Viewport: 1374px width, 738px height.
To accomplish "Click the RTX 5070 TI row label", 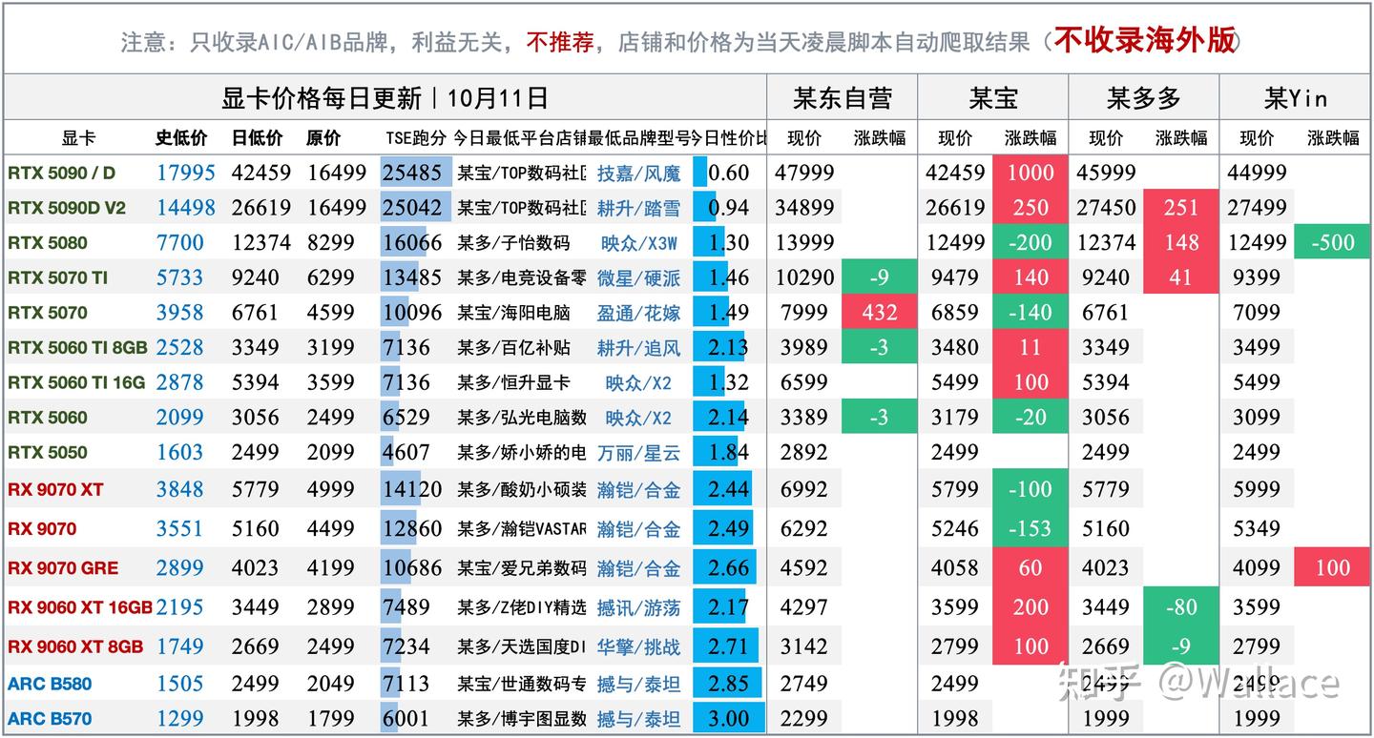I will tap(57, 277).
